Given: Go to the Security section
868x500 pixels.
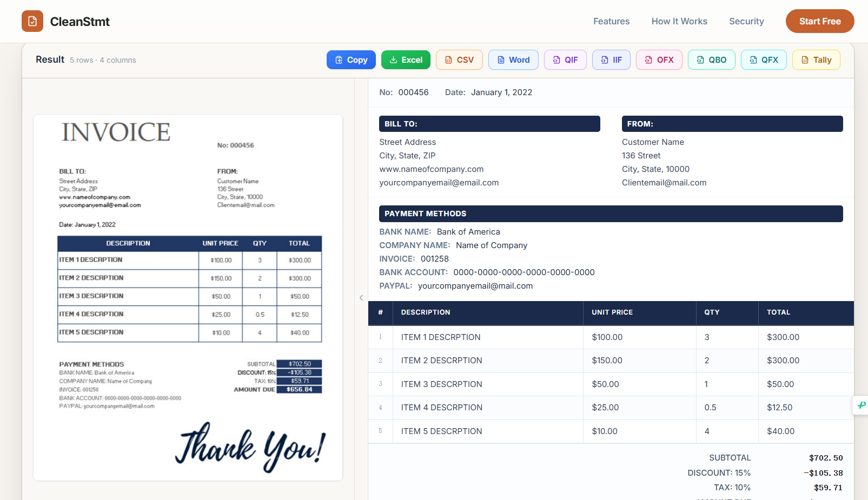Looking at the screenshot, I should coord(746,21).
